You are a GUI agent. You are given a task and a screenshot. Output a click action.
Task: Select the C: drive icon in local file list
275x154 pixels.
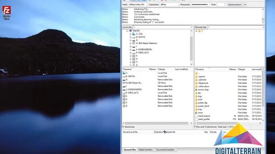point(124,73)
